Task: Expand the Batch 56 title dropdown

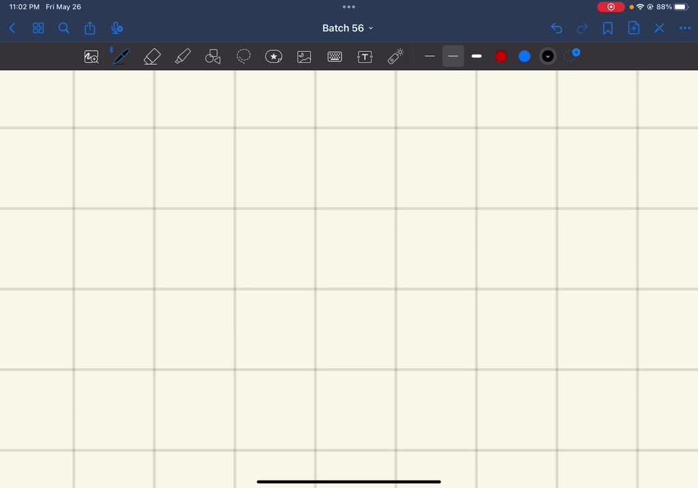Action: pos(348,28)
